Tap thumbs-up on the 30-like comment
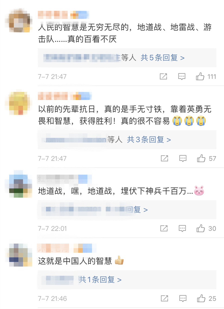Viewport: 224px width, 309px height. [200, 228]
